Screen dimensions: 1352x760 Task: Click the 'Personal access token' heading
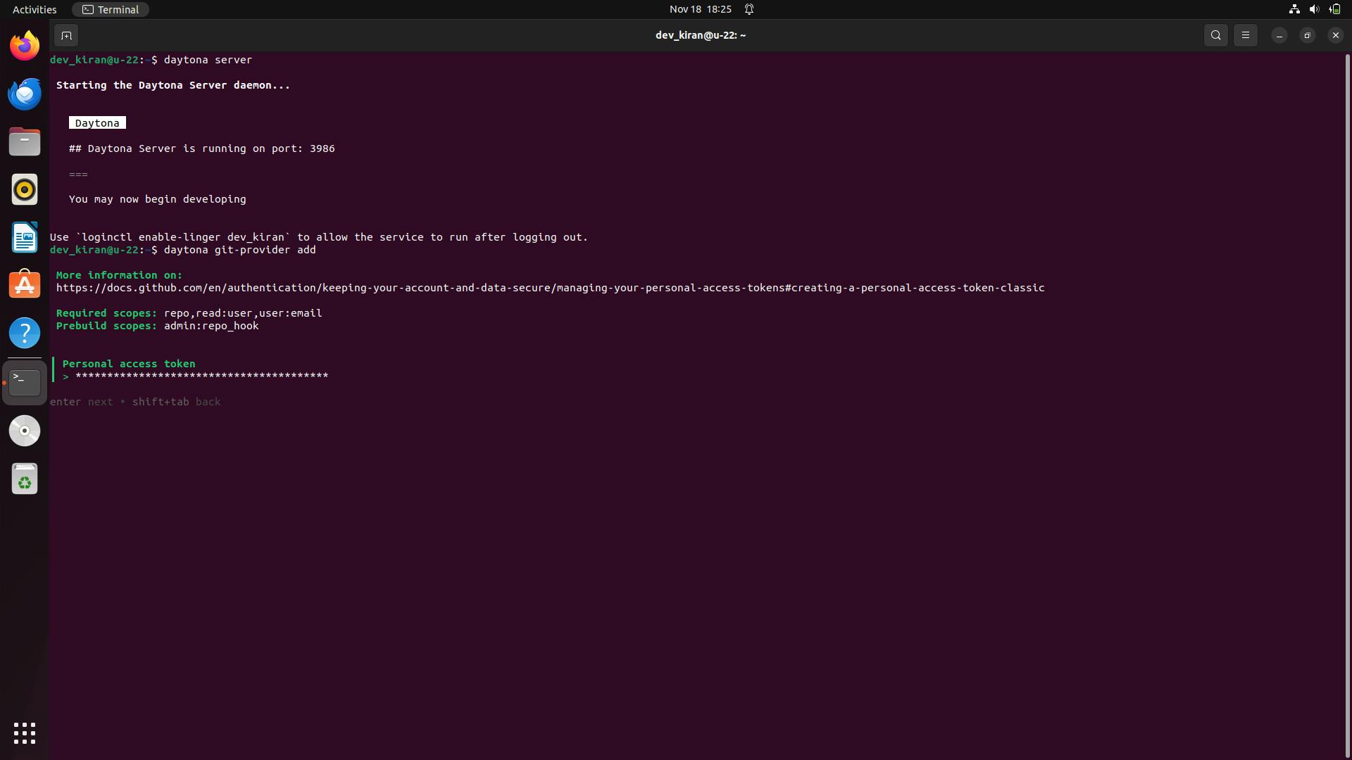coord(129,364)
